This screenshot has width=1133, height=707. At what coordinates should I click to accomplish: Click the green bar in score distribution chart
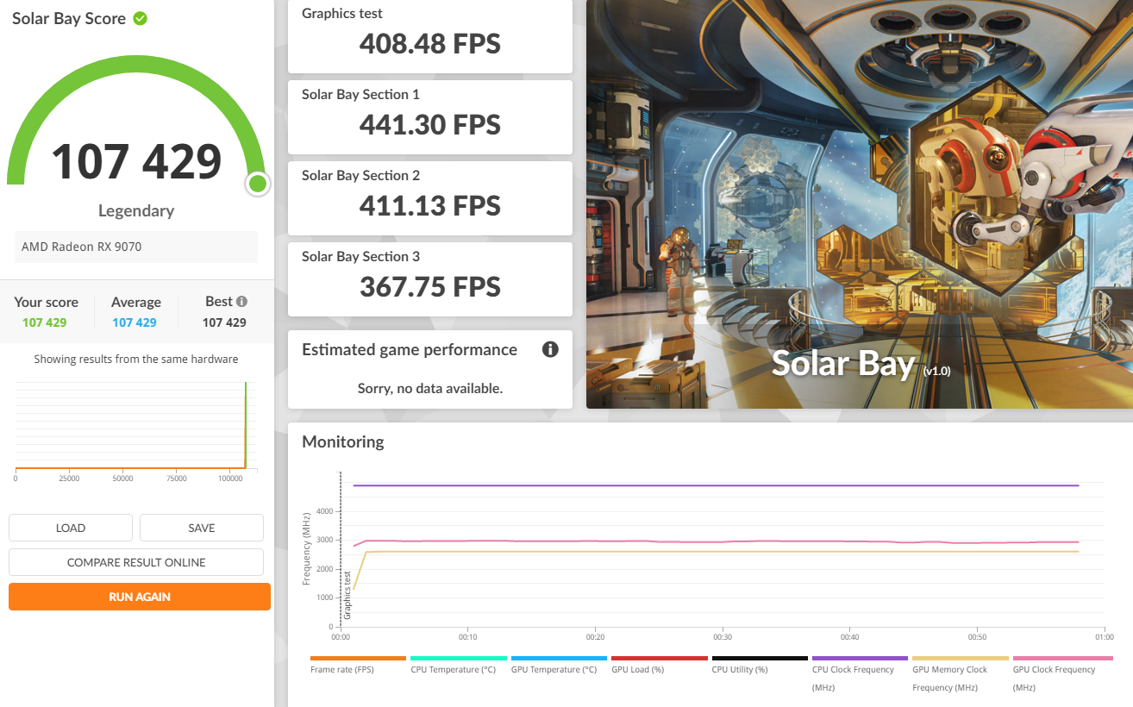[246, 425]
